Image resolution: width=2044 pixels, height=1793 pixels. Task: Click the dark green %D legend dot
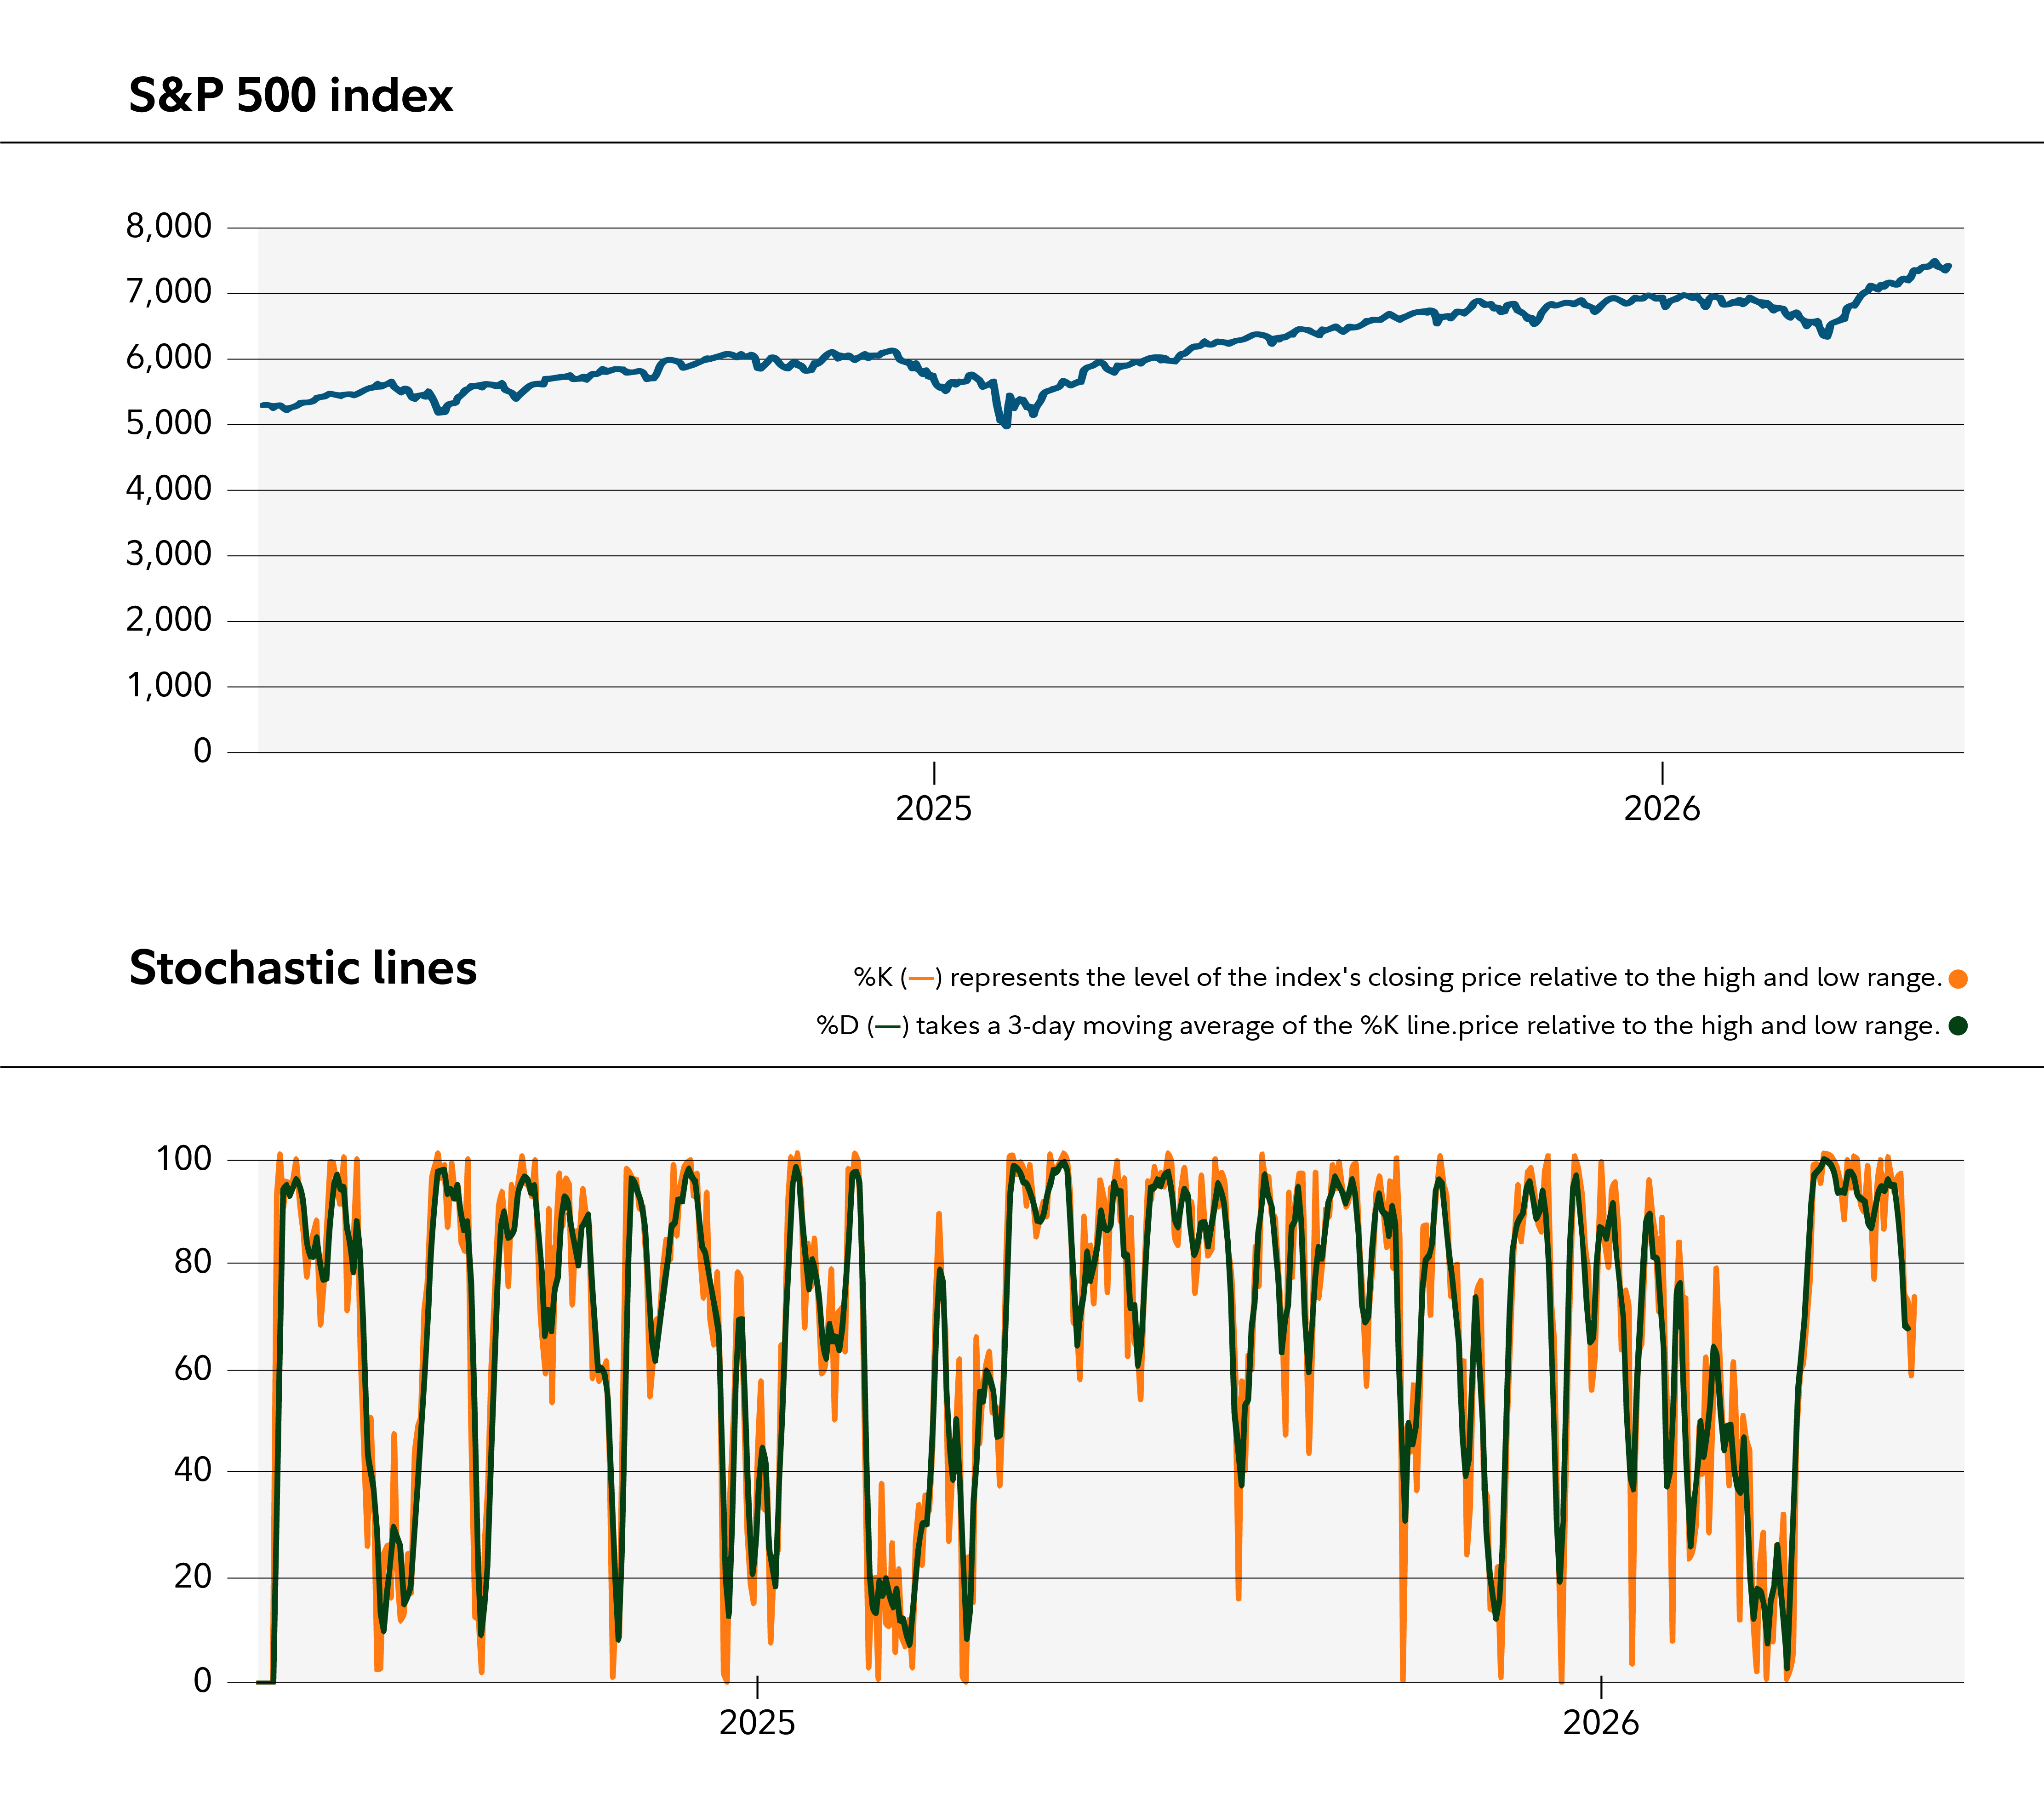[x=1958, y=1026]
